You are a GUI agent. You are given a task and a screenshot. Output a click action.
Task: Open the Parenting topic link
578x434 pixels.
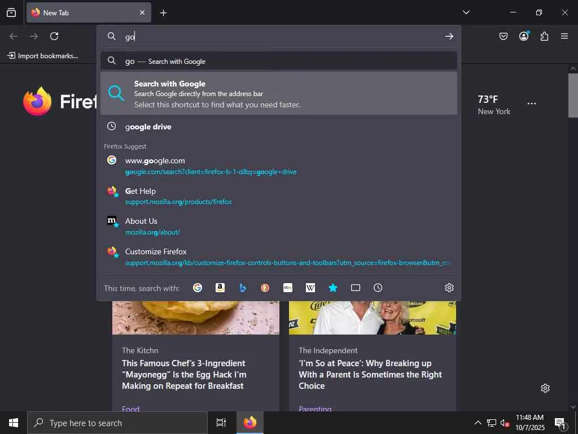coord(315,408)
